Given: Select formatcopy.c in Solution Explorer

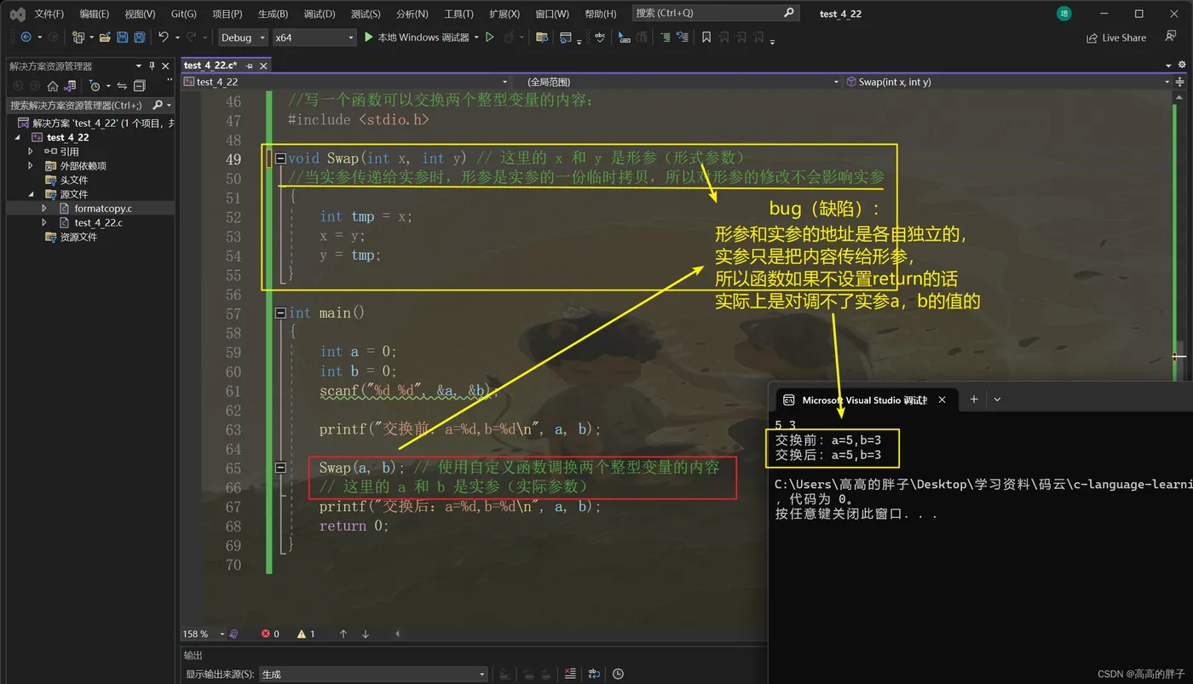Looking at the screenshot, I should (x=102, y=209).
